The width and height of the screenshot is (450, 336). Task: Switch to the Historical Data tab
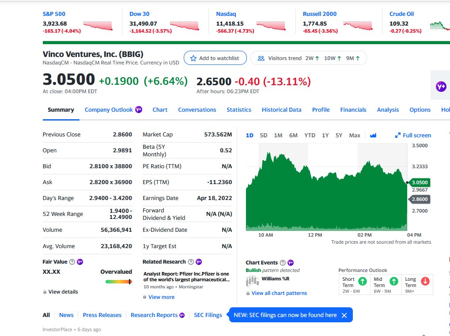coord(282,109)
